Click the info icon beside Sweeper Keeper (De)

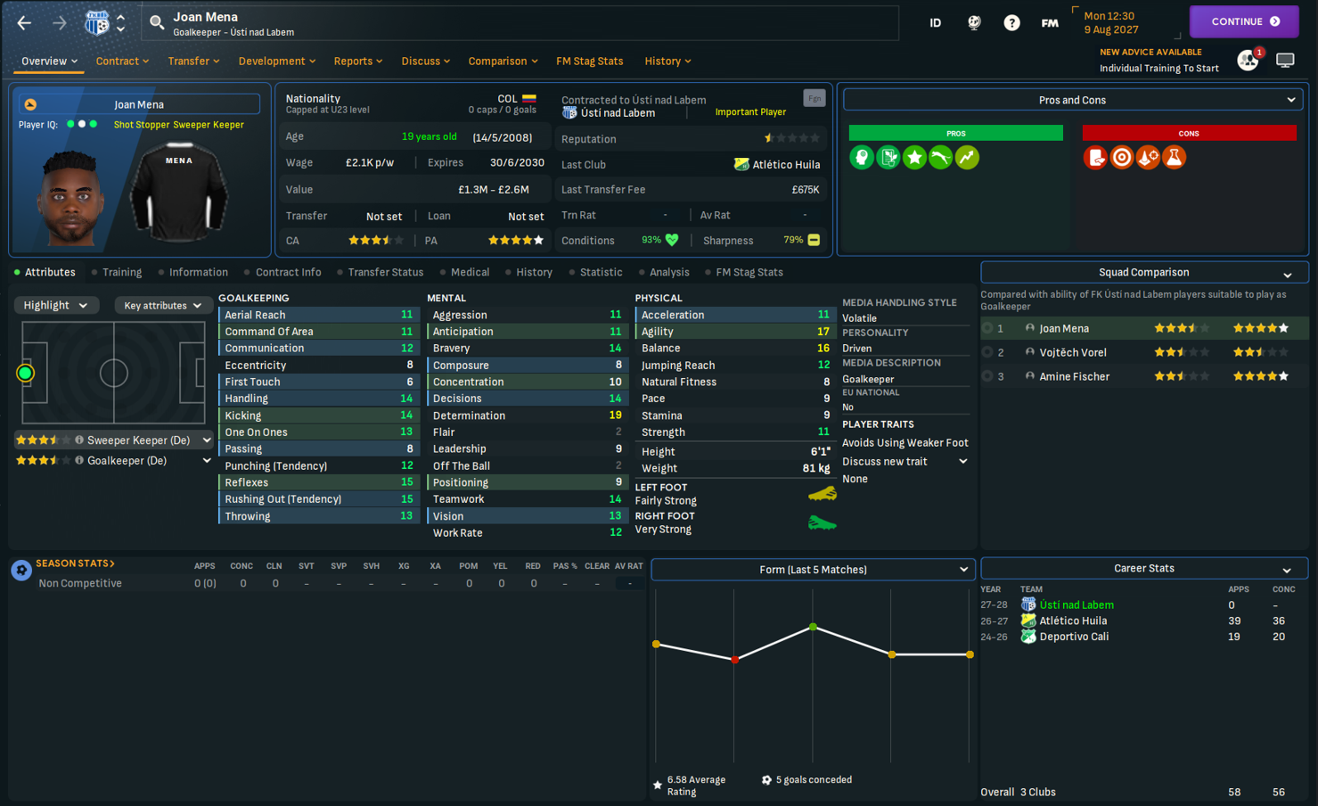[x=79, y=440]
